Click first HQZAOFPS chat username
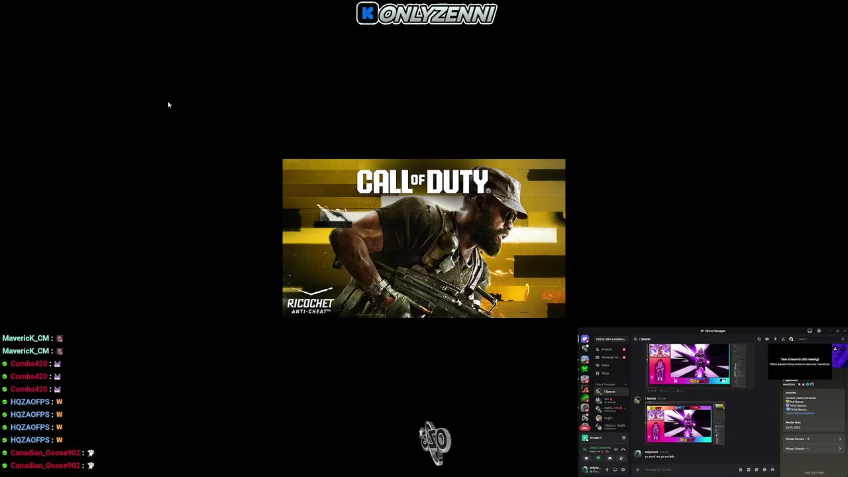The width and height of the screenshot is (848, 477). click(30, 402)
